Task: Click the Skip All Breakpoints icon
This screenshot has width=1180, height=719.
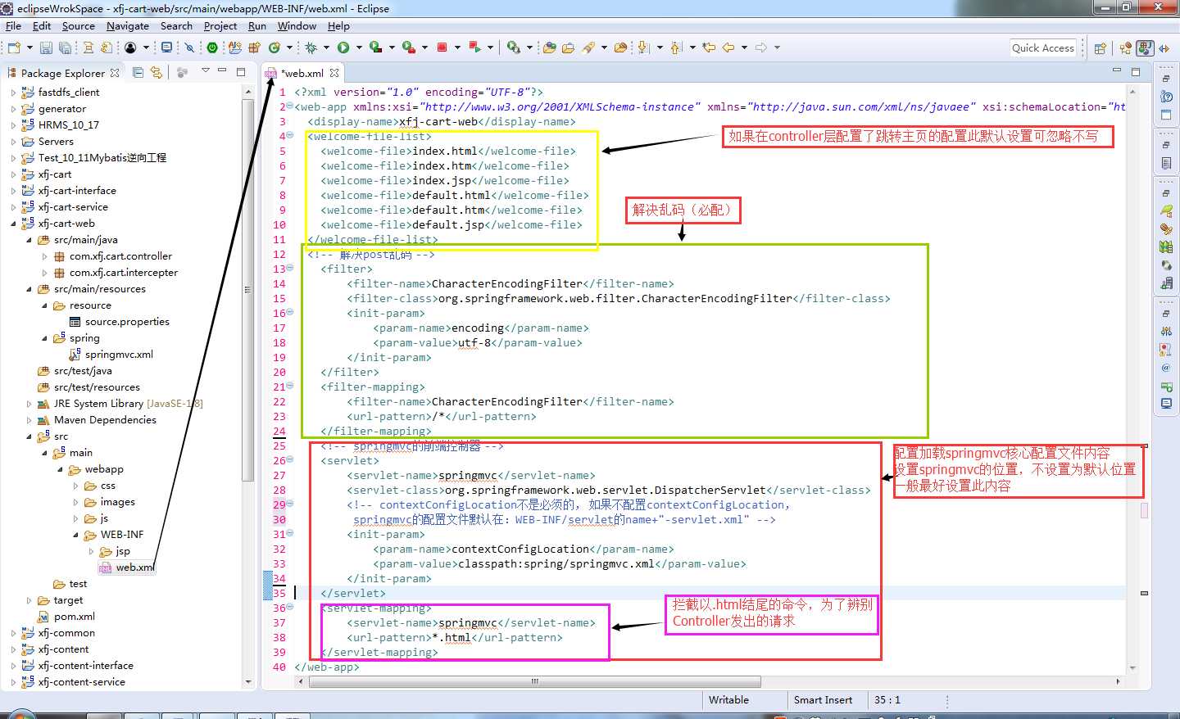Action: [189, 47]
